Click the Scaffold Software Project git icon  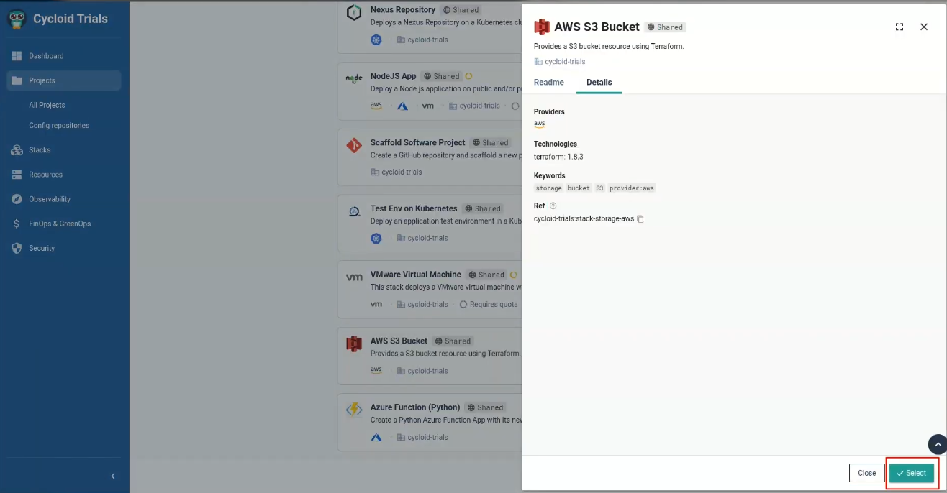point(354,146)
